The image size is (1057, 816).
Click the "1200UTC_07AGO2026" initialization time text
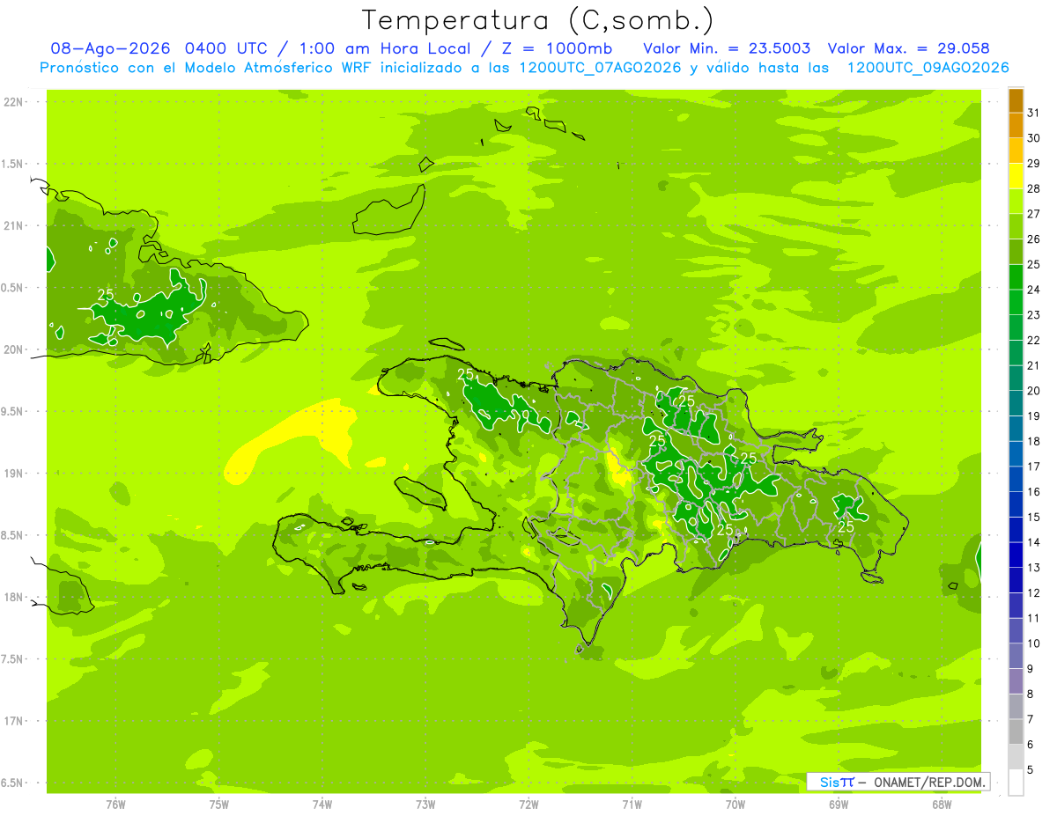coord(597,67)
